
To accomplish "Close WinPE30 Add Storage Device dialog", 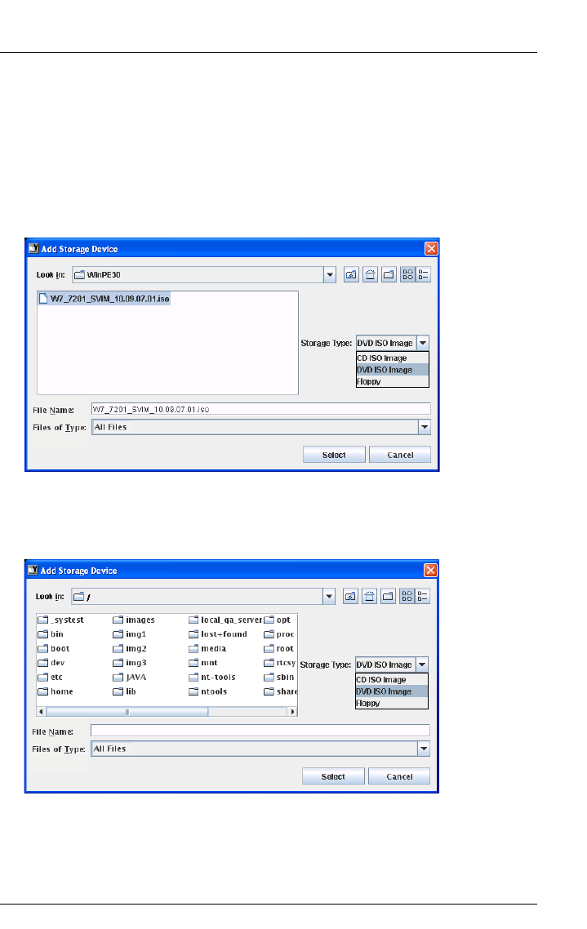I will pyautogui.click(x=431, y=249).
